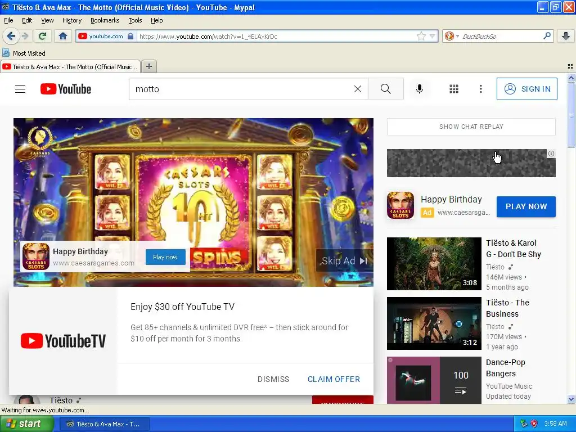
Task: Reload the page with the refresh icon
Action: pyautogui.click(x=43, y=36)
